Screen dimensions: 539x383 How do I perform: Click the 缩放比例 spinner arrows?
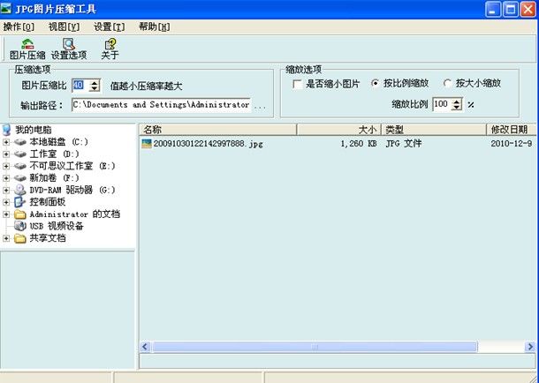point(457,104)
